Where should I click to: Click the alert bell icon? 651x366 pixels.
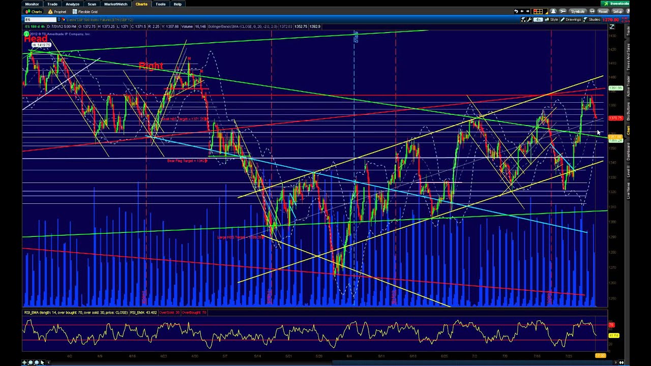pos(553,11)
